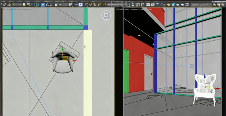Image resolution: width=226 pixels, height=116 pixels.
Task: Click the second icon right of the wide dropdown
Action: pyautogui.click(x=219, y=5)
